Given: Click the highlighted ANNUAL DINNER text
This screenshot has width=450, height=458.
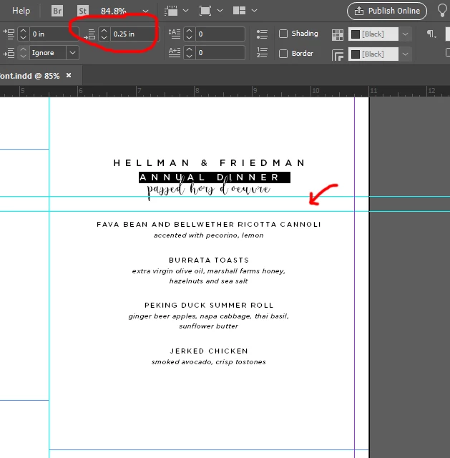Looking at the screenshot, I should (215, 177).
